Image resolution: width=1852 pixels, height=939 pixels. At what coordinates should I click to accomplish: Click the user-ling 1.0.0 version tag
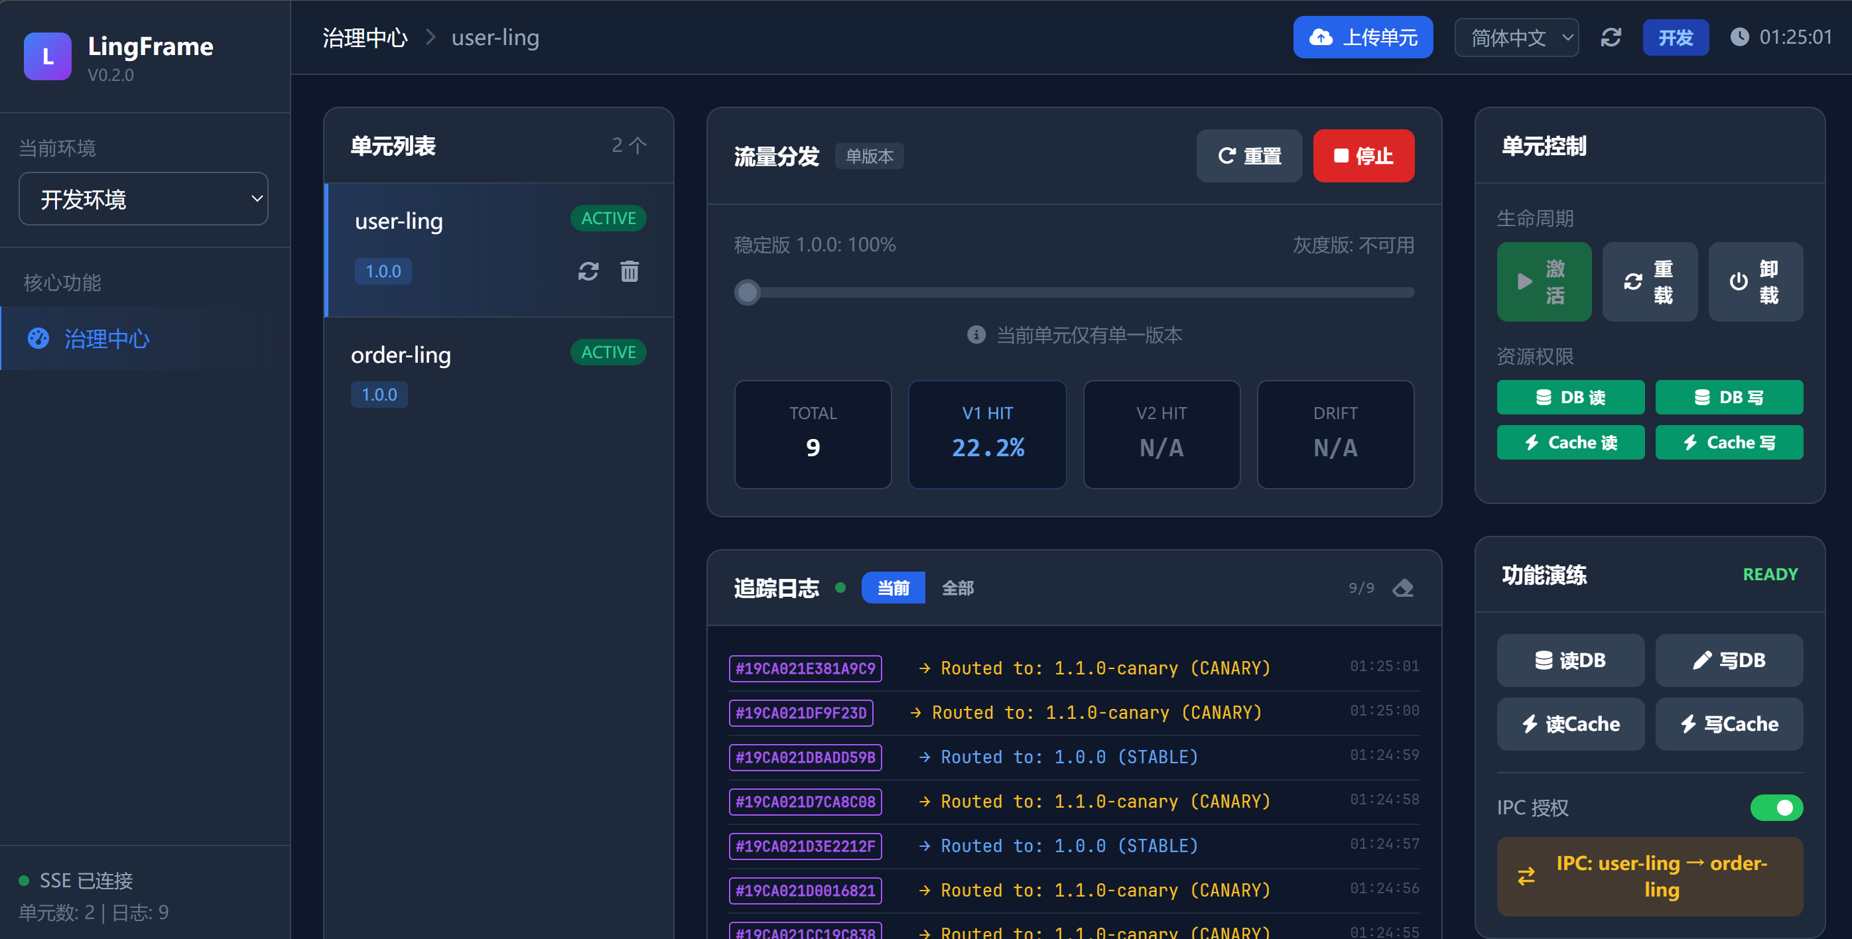pyautogui.click(x=383, y=271)
